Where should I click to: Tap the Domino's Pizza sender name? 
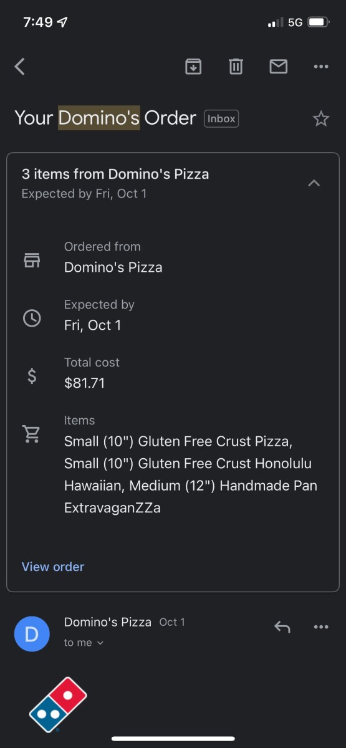click(108, 622)
